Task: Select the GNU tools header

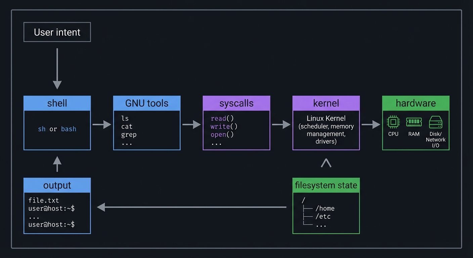Action: click(146, 103)
